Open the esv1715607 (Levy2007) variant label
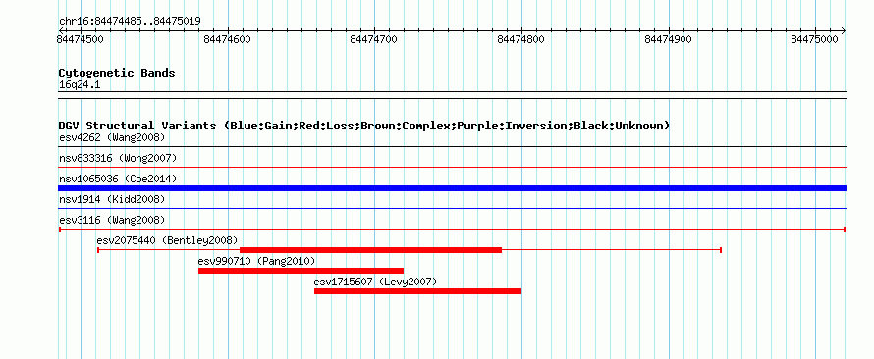This screenshot has width=874, height=359. [x=376, y=282]
